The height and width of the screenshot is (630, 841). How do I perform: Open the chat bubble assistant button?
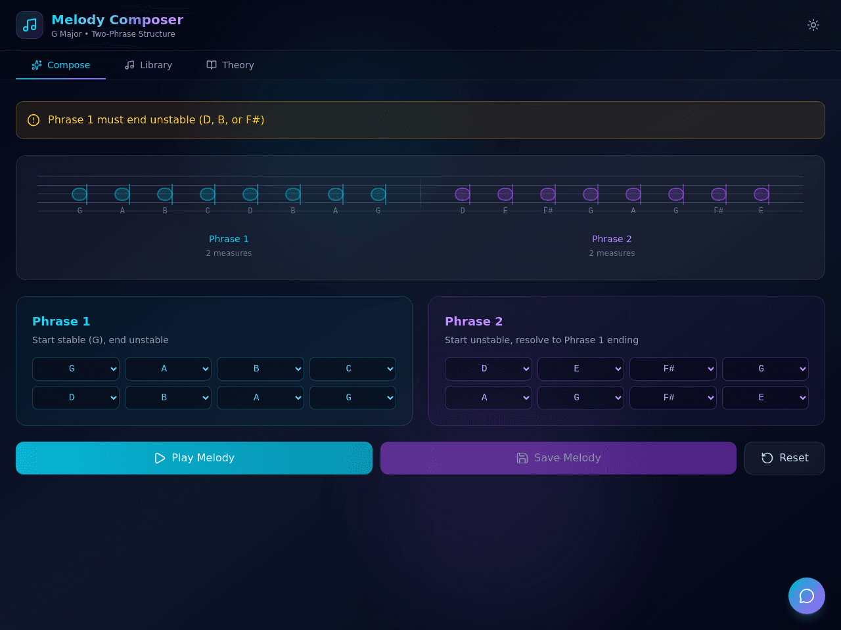pyautogui.click(x=807, y=596)
